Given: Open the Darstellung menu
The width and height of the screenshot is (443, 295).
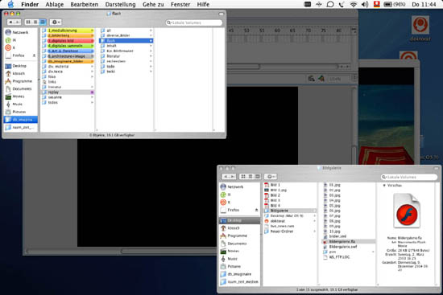Looking at the screenshot, I should [120, 4].
